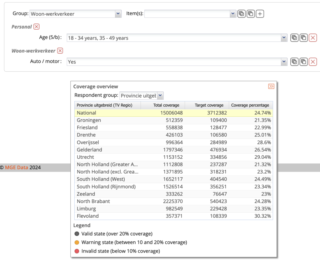
Task: Collapse the Coverage overview panel
Action: [x=271, y=86]
